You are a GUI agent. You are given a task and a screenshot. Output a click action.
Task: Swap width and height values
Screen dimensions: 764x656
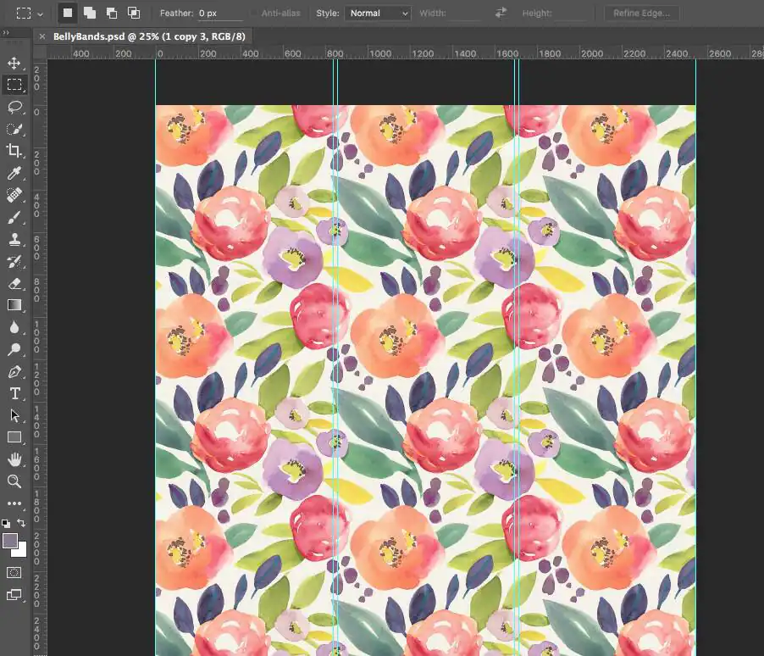tap(501, 14)
